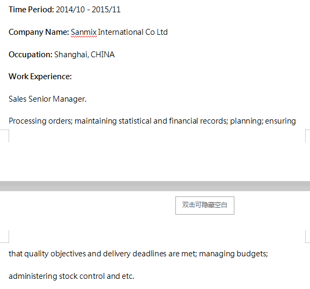Click the misspelled word Sanmix
Viewport: 310px width, 289px height.
84,32
